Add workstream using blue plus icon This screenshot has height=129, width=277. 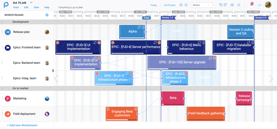pos(47,15)
